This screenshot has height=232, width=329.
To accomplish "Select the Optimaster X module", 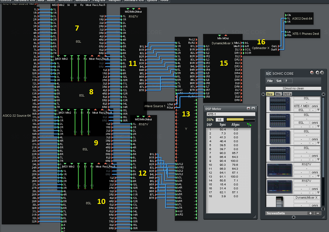I will [261, 48].
